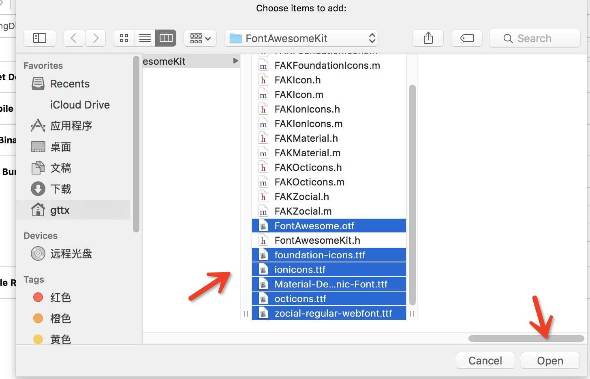
Task: Select FAKZocial.h file
Action: point(329,197)
